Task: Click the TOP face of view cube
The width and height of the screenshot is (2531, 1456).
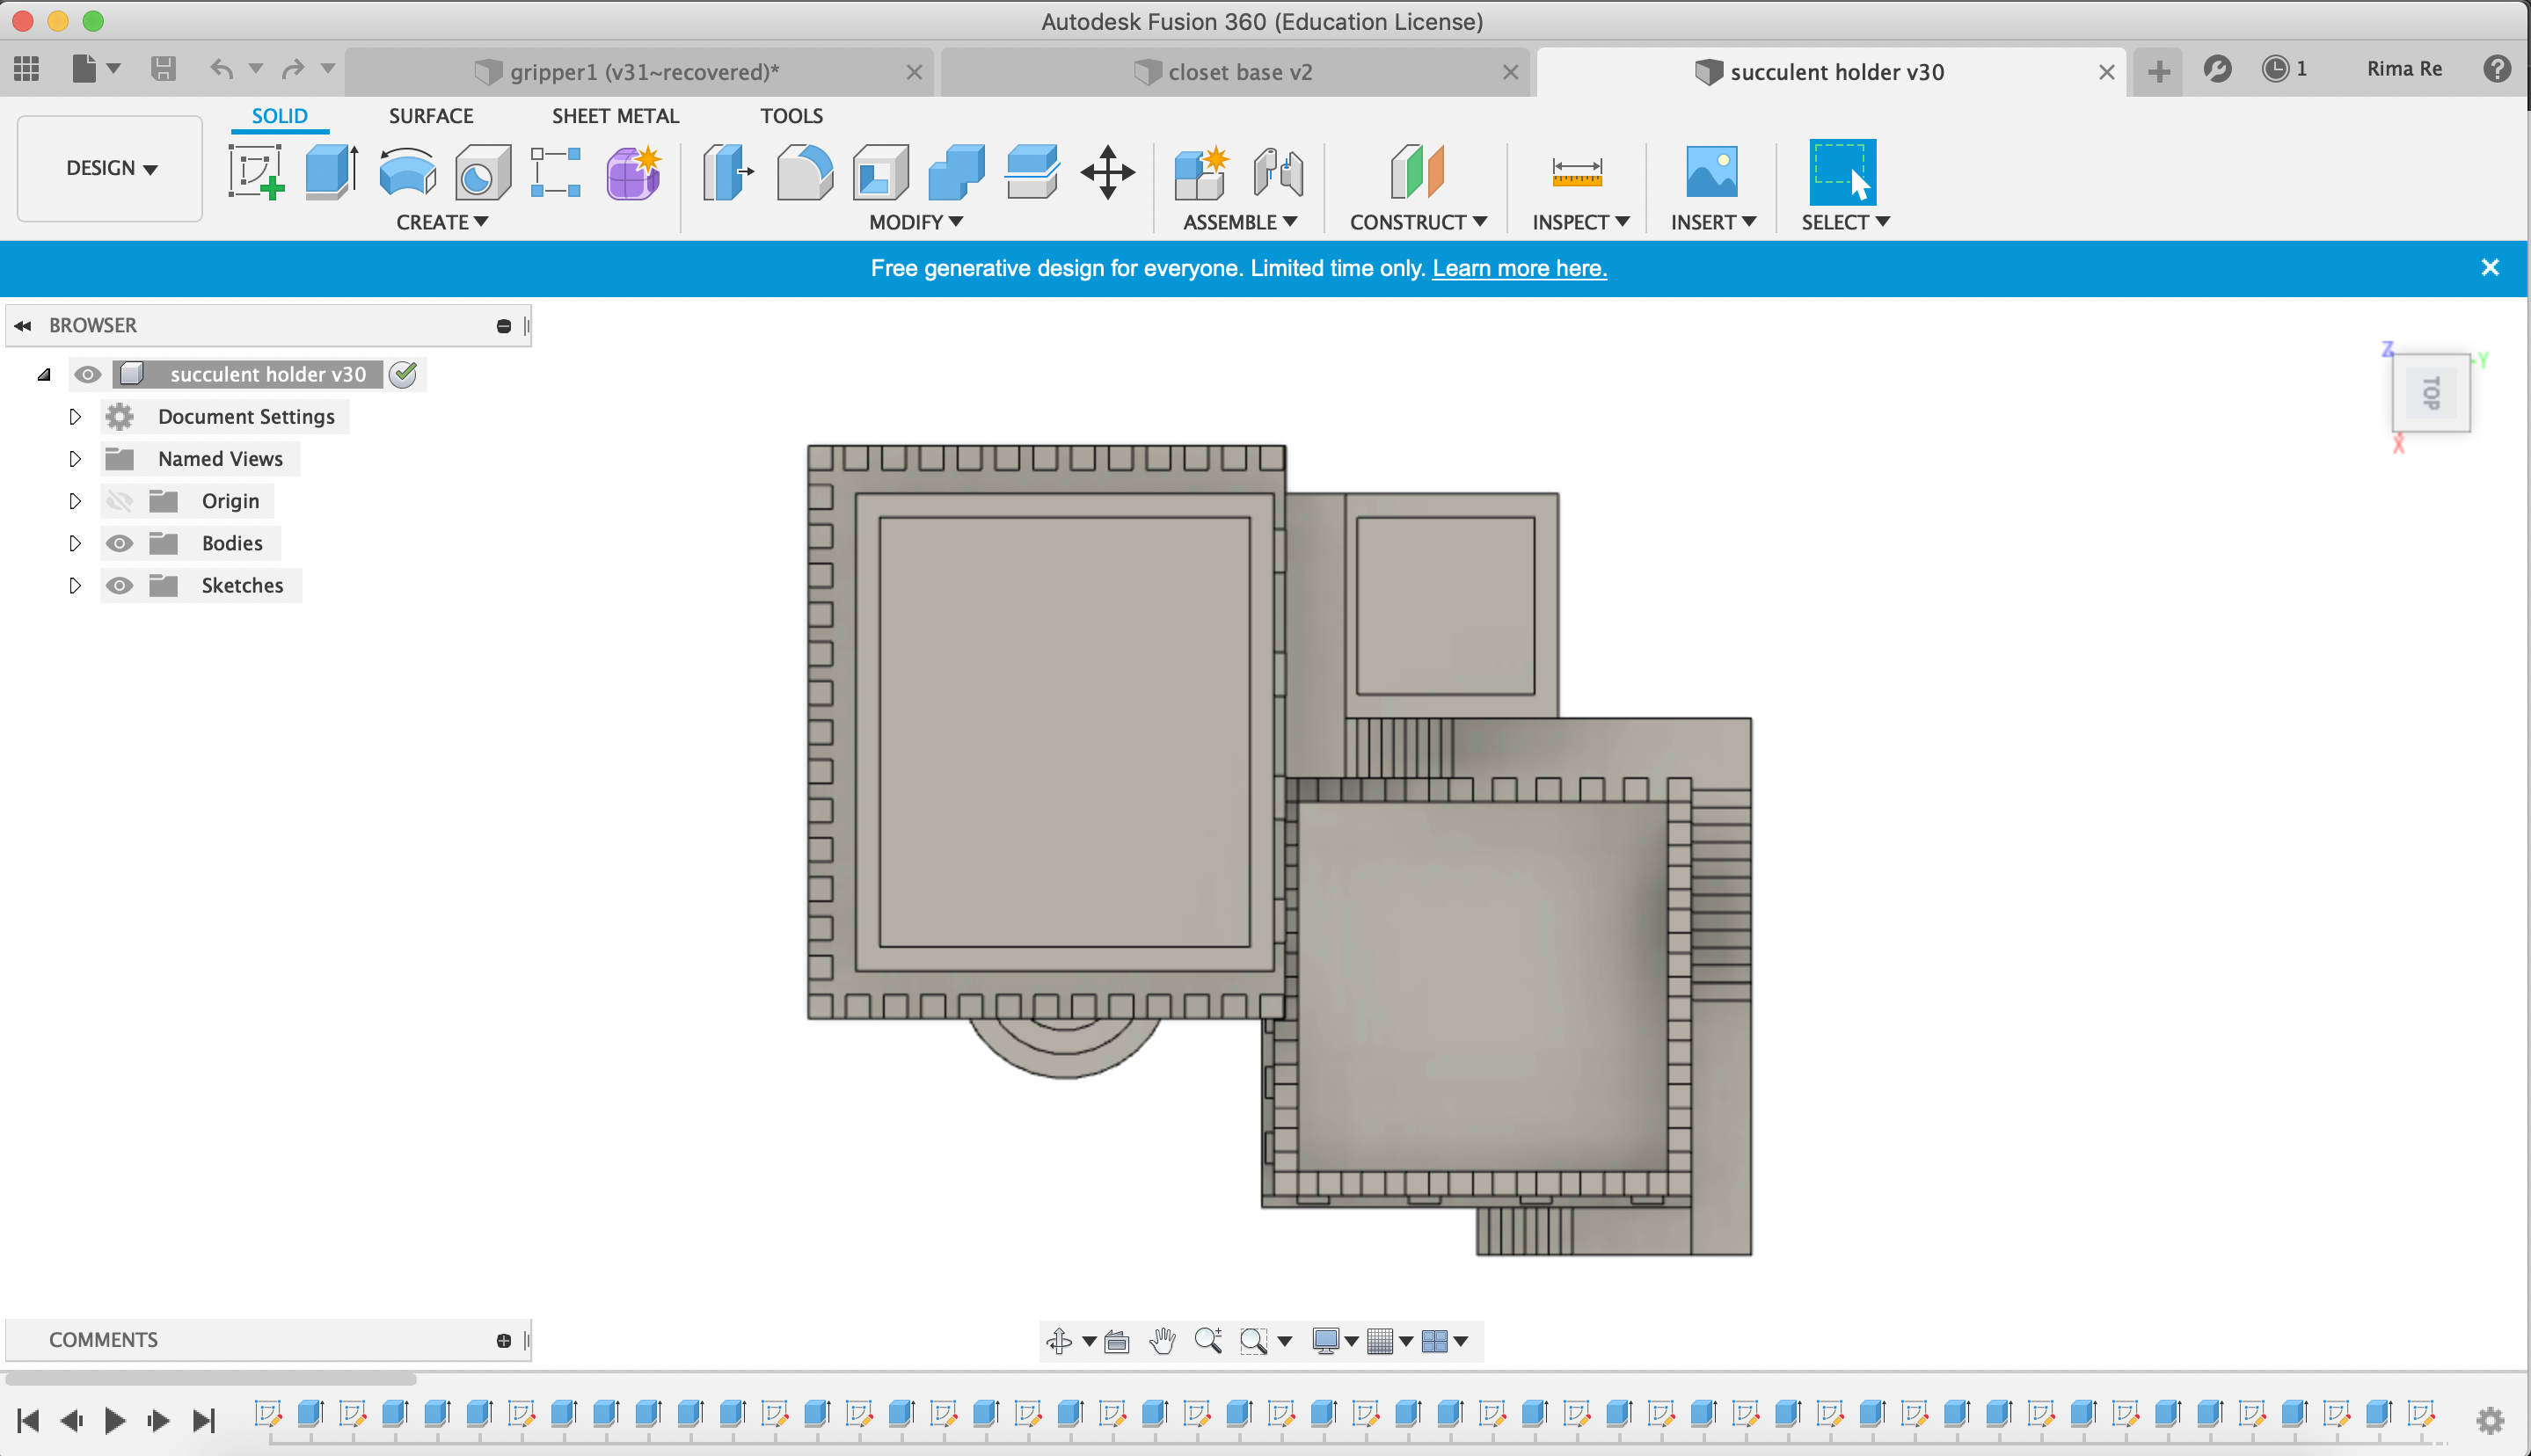Action: 2431,393
